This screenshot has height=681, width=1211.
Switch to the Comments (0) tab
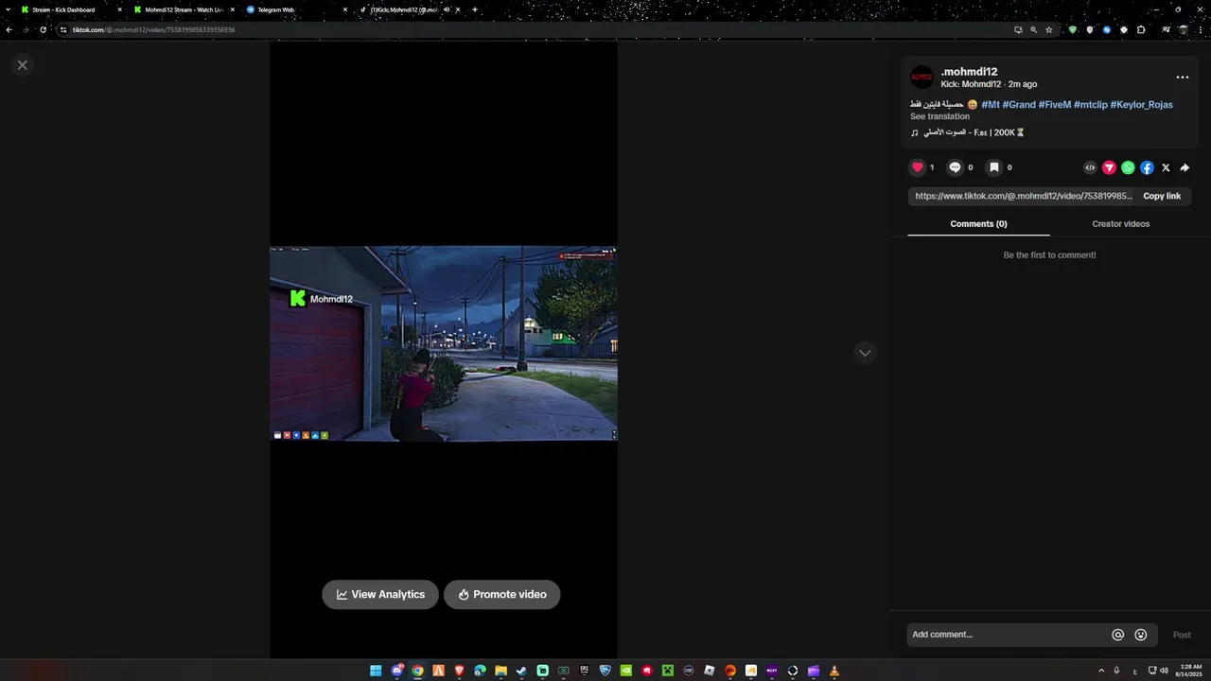coord(978,224)
